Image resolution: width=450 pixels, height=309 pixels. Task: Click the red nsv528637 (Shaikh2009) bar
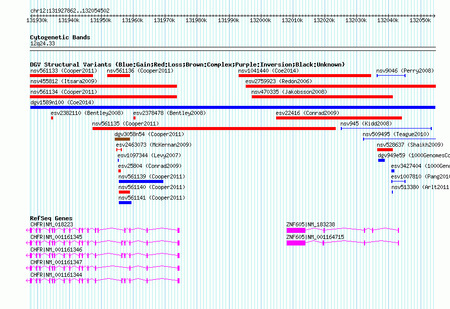(x=385, y=150)
